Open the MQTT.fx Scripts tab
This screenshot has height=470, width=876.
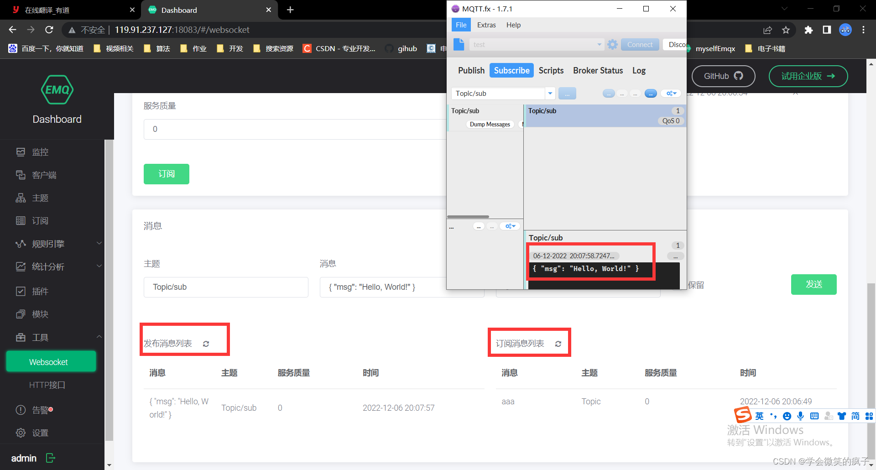click(x=551, y=70)
